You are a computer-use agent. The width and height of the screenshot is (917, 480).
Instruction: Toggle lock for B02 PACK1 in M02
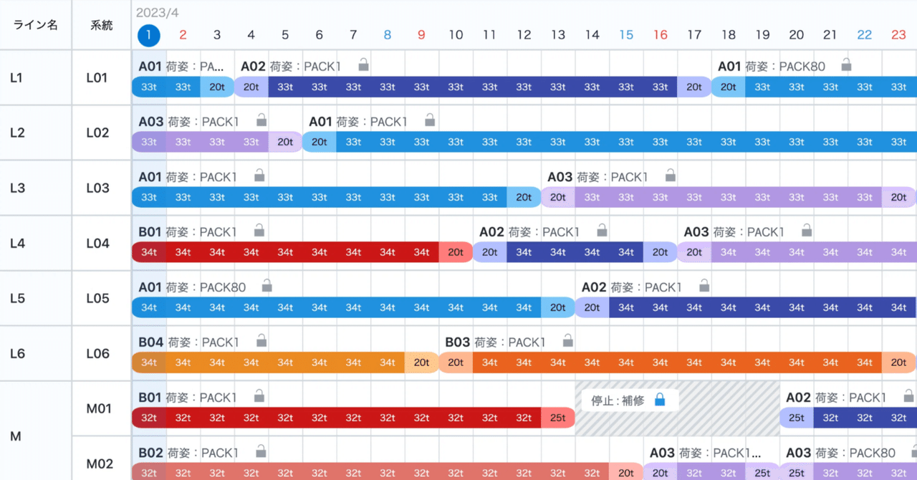pos(261,451)
